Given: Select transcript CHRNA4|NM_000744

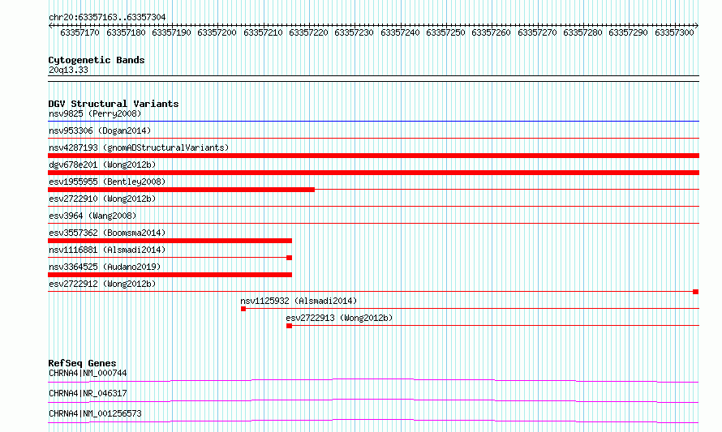Looking at the screenshot, I should (x=88, y=373).
